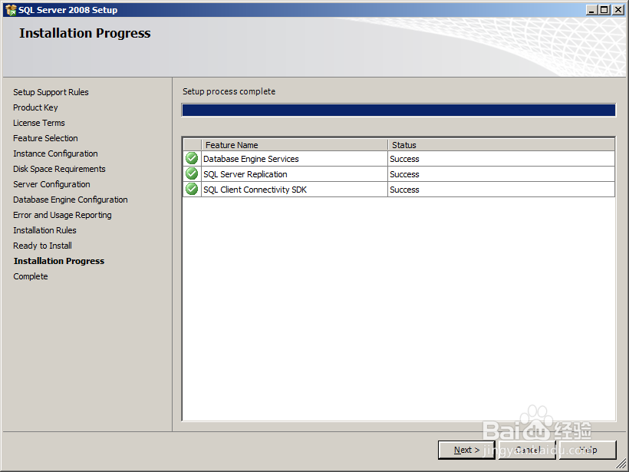The height and width of the screenshot is (472, 629).
Task: Sort by the Status column header
Action: tap(502, 145)
